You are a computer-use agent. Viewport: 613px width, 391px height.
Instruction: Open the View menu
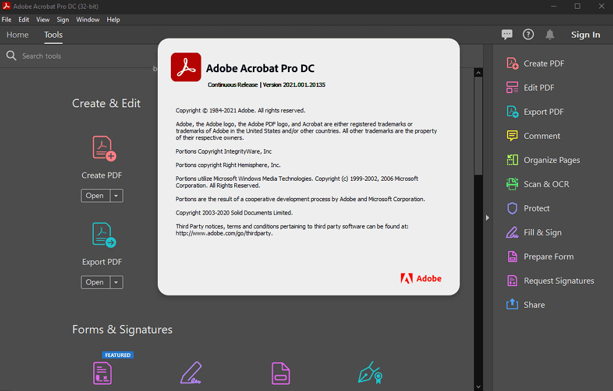pos(43,20)
